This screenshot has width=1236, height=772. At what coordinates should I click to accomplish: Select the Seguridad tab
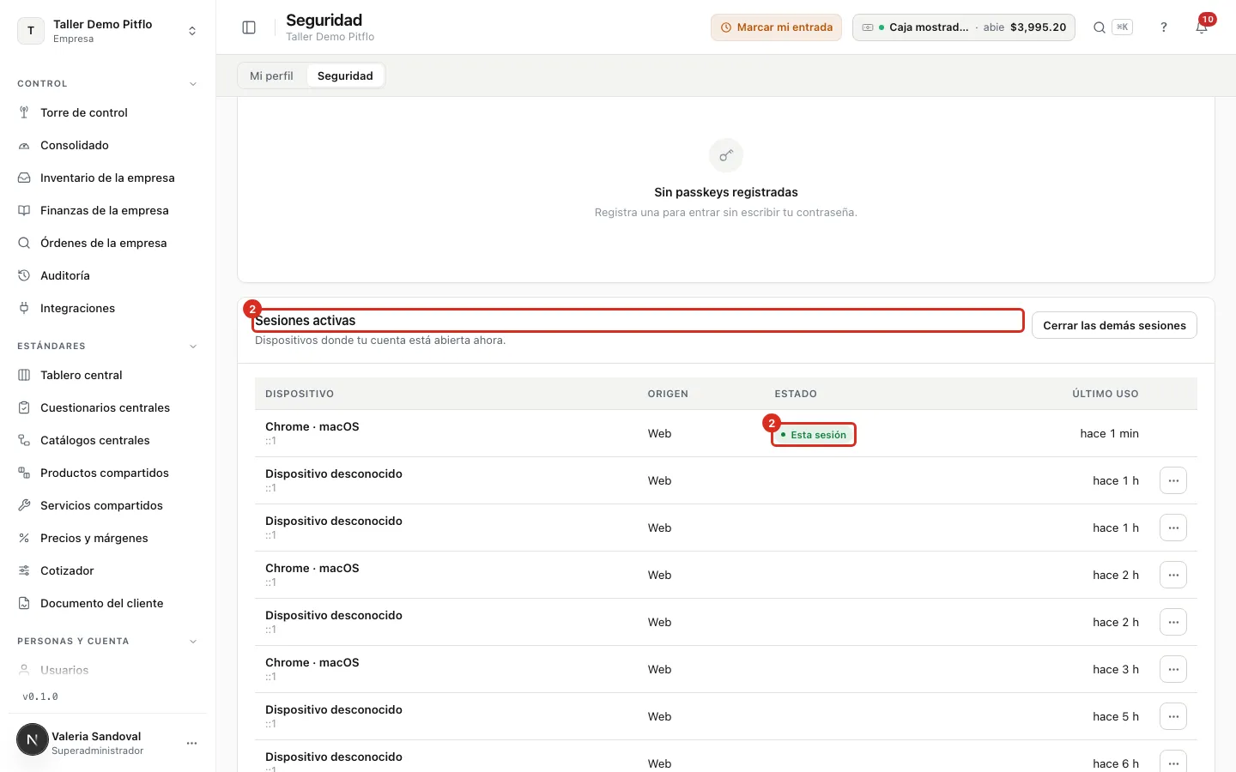coord(345,75)
